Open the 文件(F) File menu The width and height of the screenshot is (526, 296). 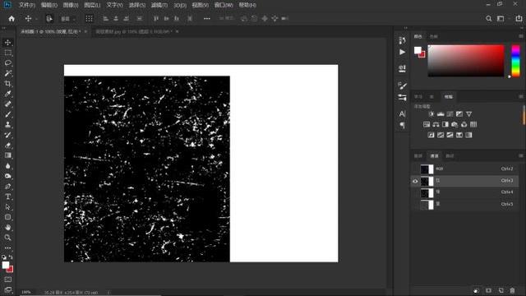pyautogui.click(x=27, y=5)
